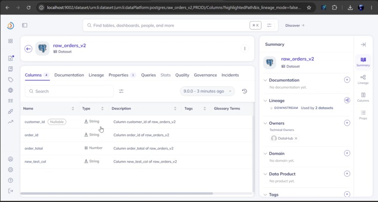This screenshot has height=202, width=378.
Task: Click the DataHub logo in the sidebar
Action: pyautogui.click(x=10, y=26)
